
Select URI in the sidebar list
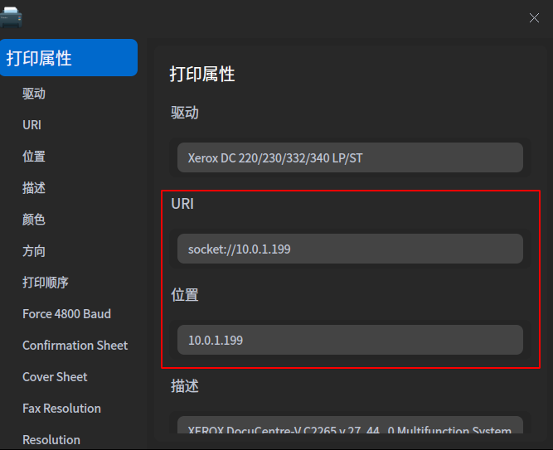(x=32, y=125)
